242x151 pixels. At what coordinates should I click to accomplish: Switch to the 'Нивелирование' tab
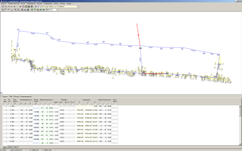26,97
